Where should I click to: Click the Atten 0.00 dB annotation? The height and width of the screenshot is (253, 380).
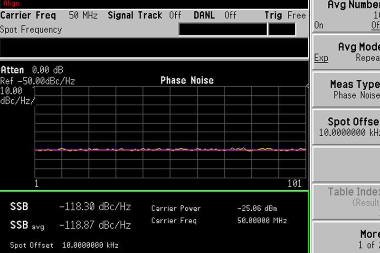pos(32,70)
